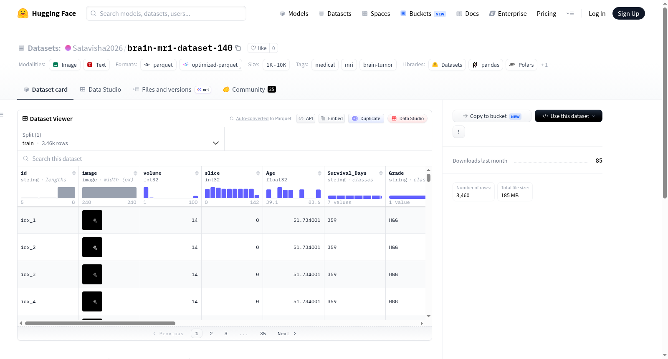Viewport: 668px width, 359px height.
Task: Open the image thumbnail in row idx_3
Action: pyautogui.click(x=92, y=274)
